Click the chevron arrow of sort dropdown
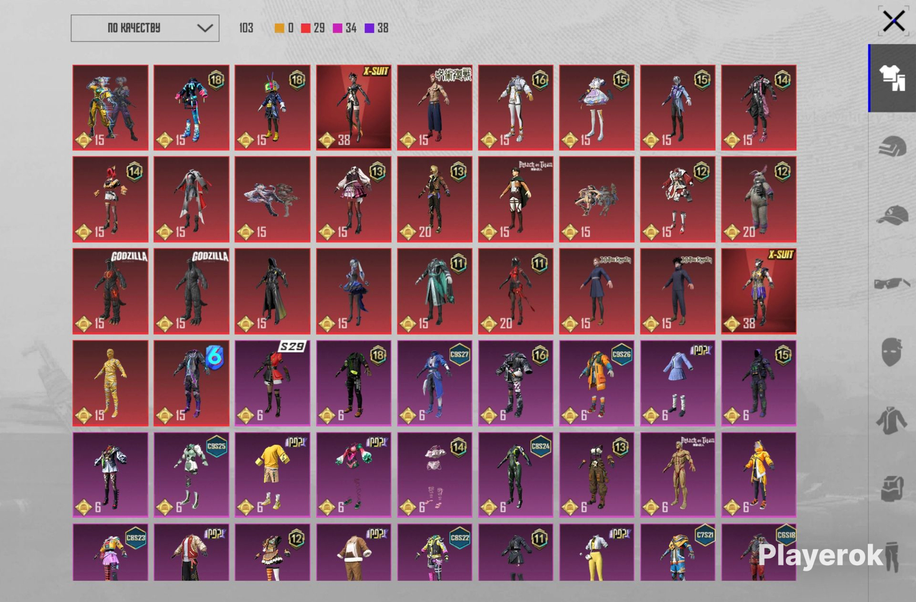The height and width of the screenshot is (602, 916). [205, 28]
